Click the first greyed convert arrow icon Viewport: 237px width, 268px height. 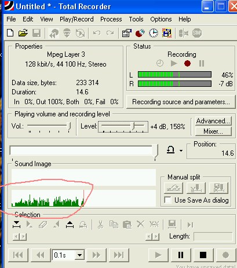point(54,33)
